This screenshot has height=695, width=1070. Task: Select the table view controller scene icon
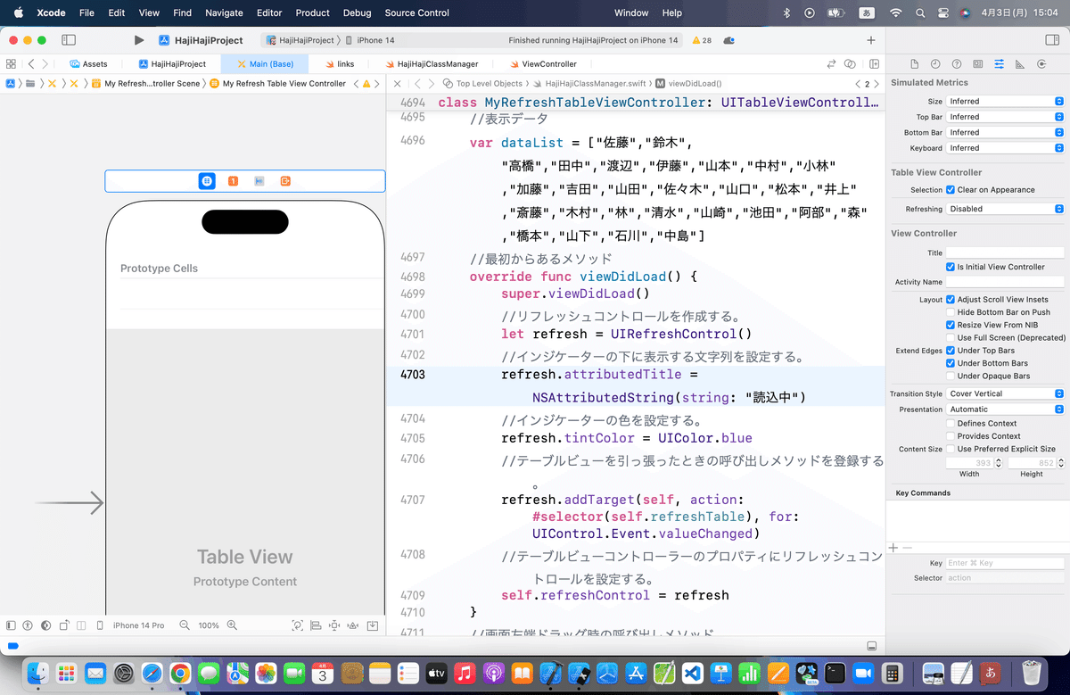[207, 181]
